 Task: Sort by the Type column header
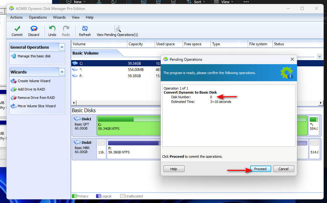pos(229,44)
